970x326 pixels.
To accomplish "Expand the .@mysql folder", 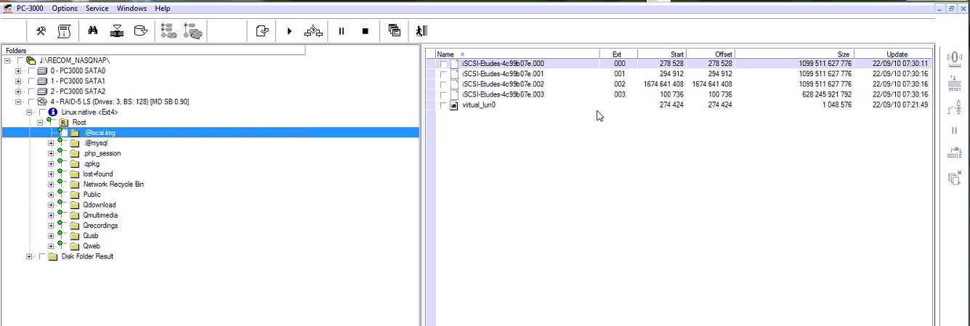I will (x=51, y=143).
